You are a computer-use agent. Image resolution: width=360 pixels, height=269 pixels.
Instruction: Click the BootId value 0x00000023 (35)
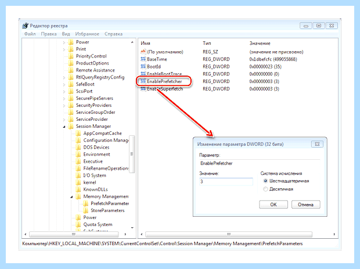pyautogui.click(x=265, y=67)
